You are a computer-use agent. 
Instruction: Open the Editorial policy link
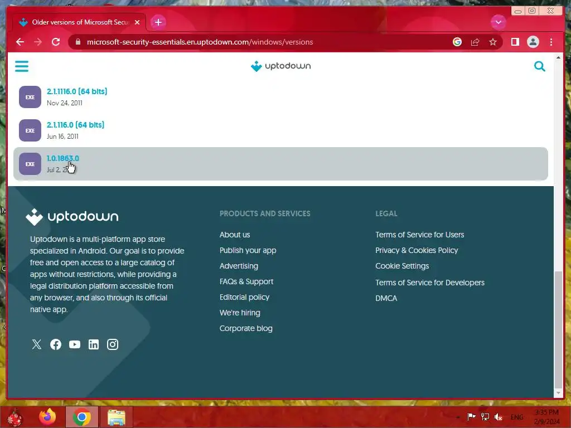pyautogui.click(x=244, y=298)
